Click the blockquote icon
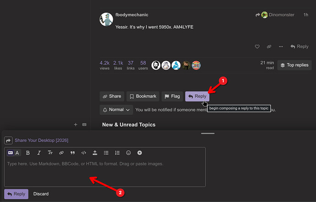The height and width of the screenshot is (202, 316). pos(72,153)
